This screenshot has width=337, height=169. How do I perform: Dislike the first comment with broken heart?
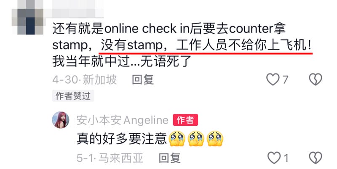tap(315, 79)
